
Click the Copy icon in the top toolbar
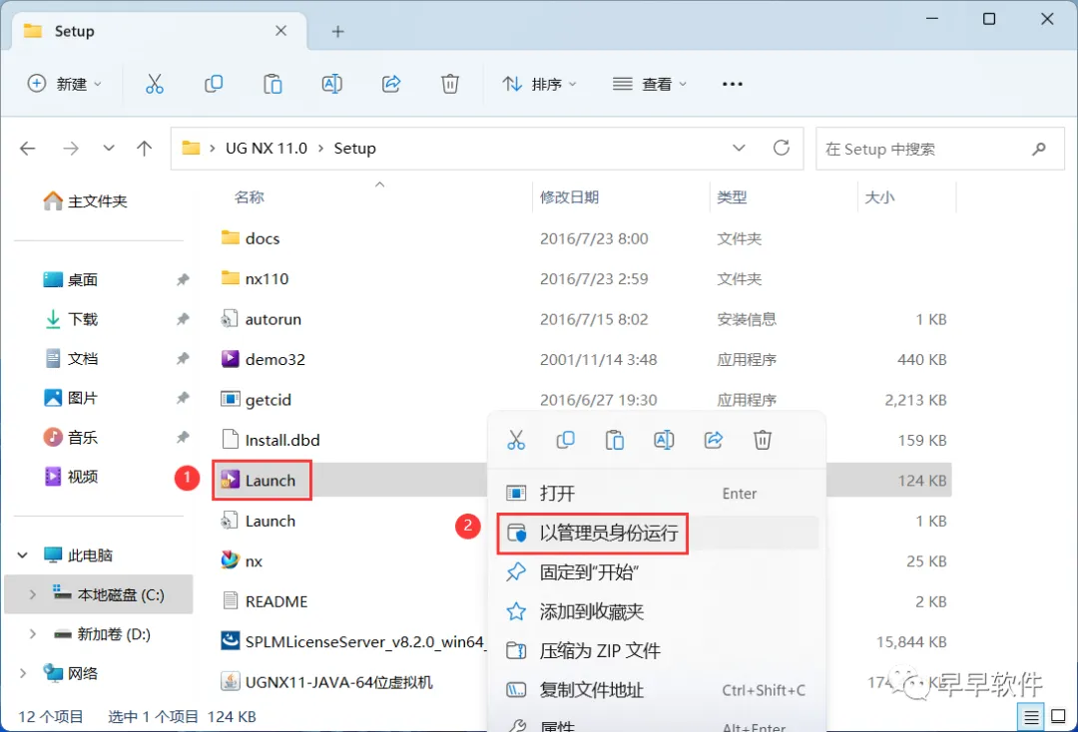point(214,84)
